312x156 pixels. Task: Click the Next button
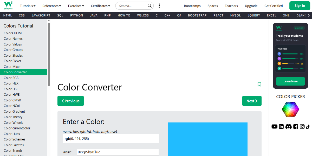[252, 101]
